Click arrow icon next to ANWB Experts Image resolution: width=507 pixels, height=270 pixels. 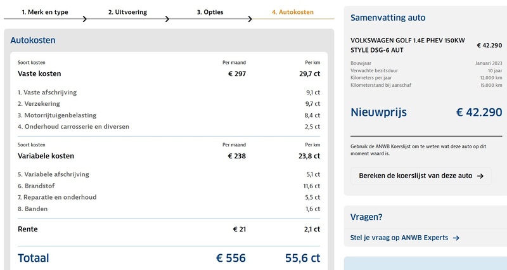tap(456, 238)
